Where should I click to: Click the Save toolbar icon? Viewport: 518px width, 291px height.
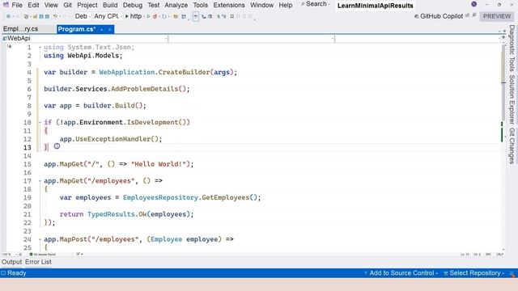41,16
